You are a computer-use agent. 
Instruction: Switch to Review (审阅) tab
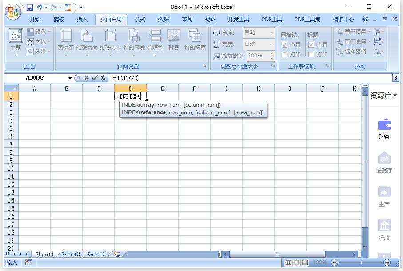[x=187, y=19]
